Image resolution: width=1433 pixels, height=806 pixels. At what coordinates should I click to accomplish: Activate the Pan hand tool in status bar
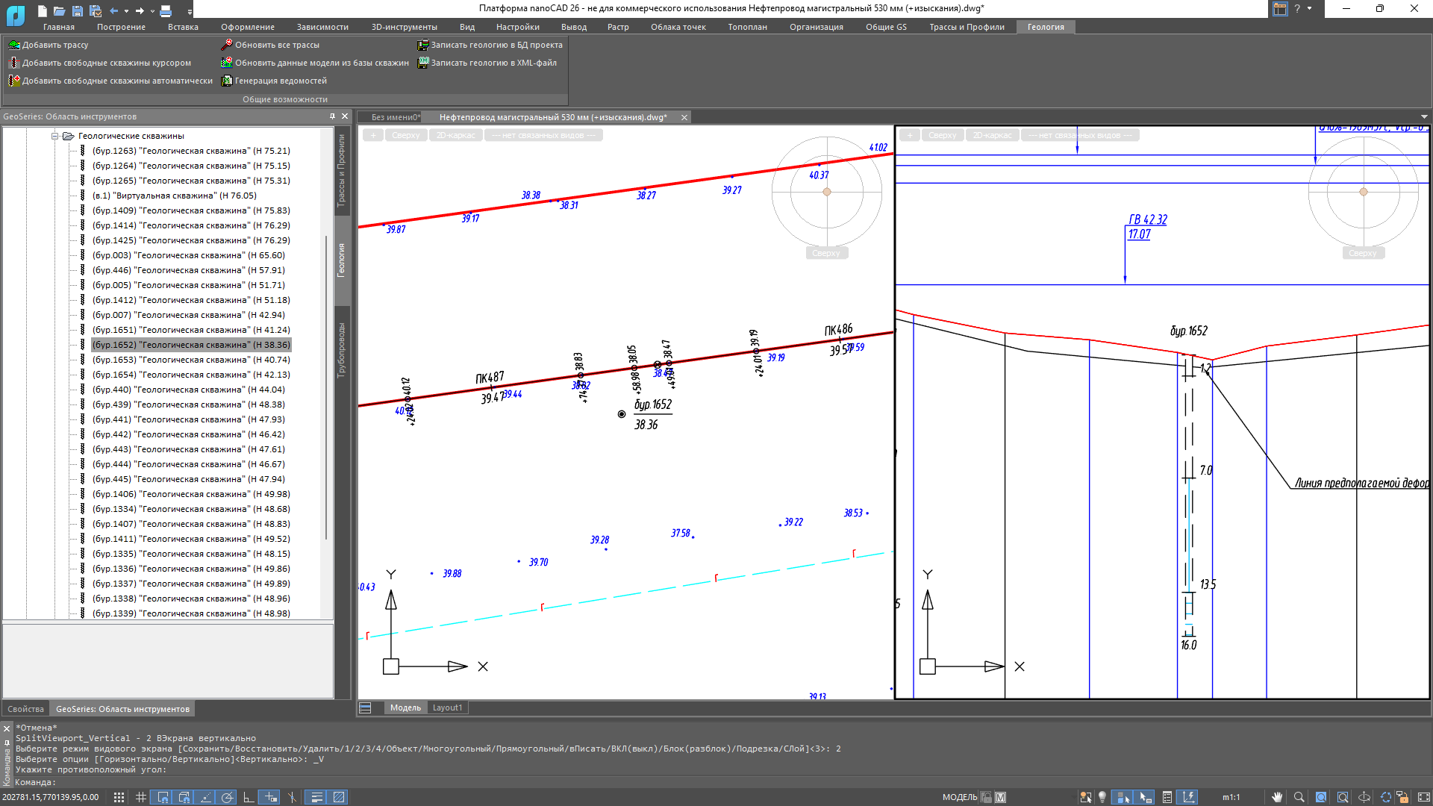pos(1277,797)
